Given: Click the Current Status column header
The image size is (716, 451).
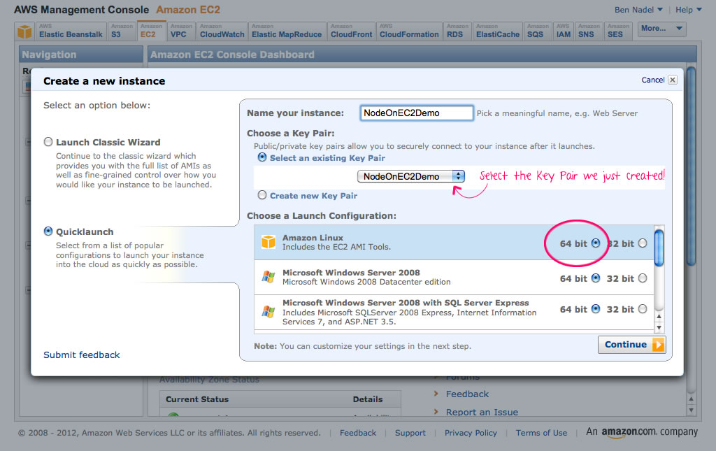Looking at the screenshot, I should coord(197,399).
